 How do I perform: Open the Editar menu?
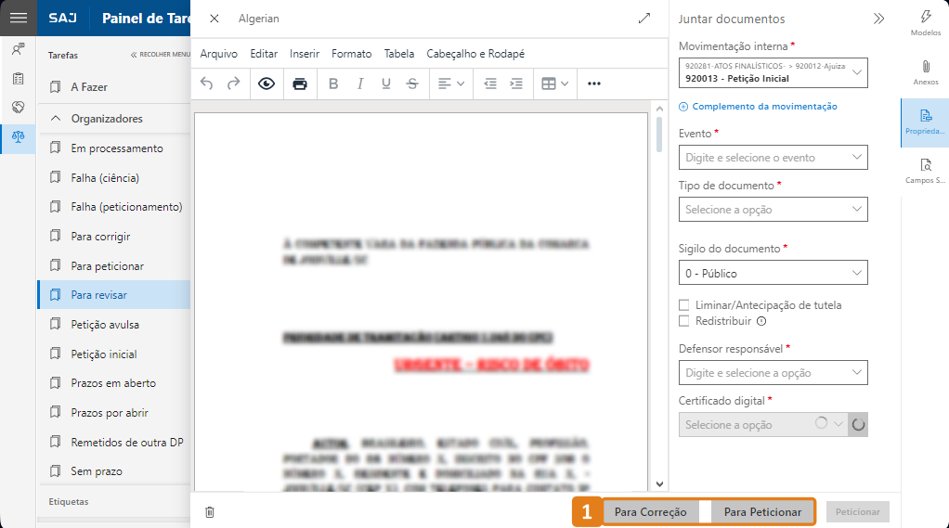[x=264, y=54]
